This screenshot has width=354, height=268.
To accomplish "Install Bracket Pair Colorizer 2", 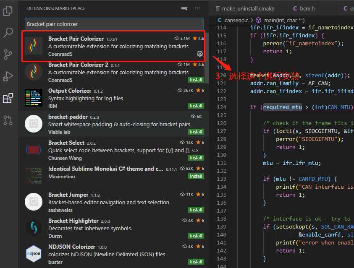I will (x=196, y=80).
